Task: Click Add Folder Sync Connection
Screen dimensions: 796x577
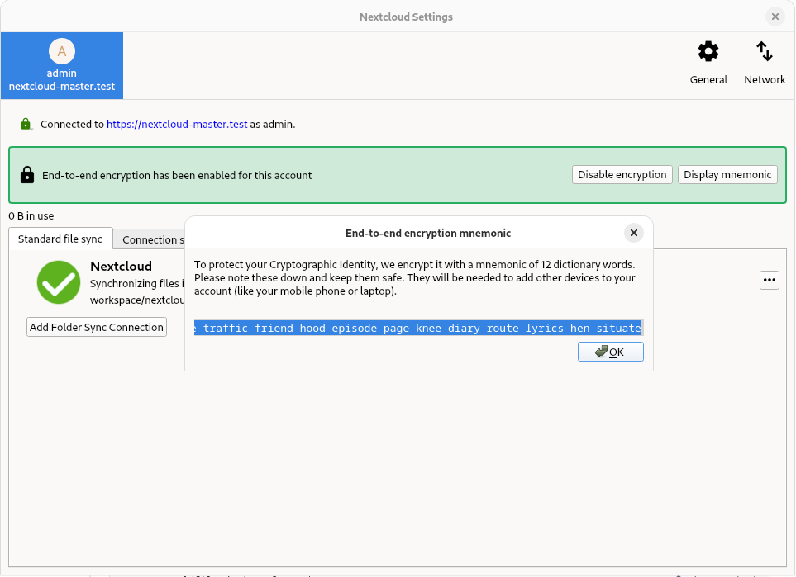Action: [x=97, y=328]
